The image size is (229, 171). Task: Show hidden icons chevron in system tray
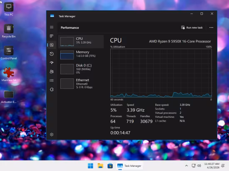click(x=187, y=166)
